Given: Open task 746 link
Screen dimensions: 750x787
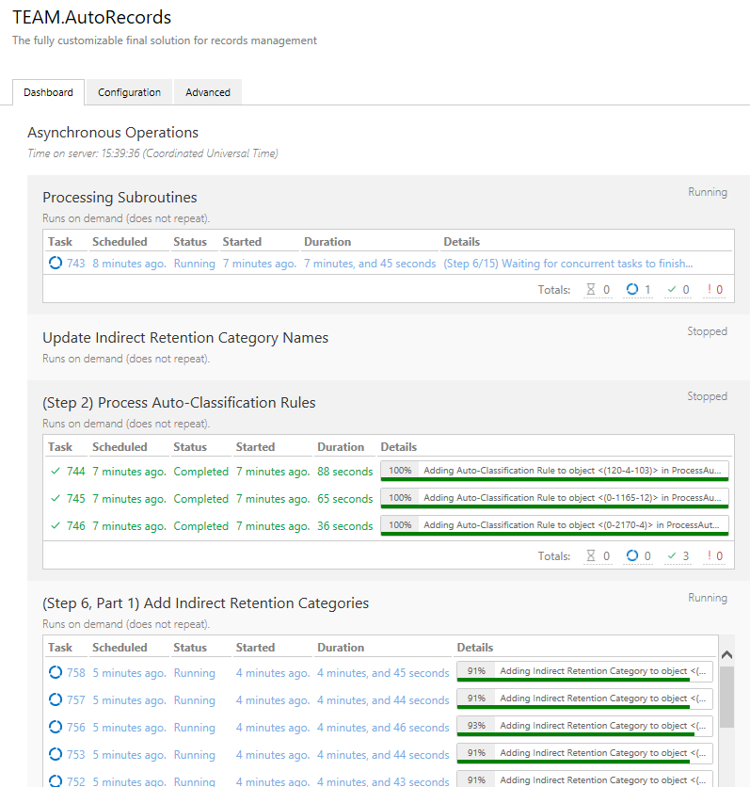Looking at the screenshot, I should point(75,525).
